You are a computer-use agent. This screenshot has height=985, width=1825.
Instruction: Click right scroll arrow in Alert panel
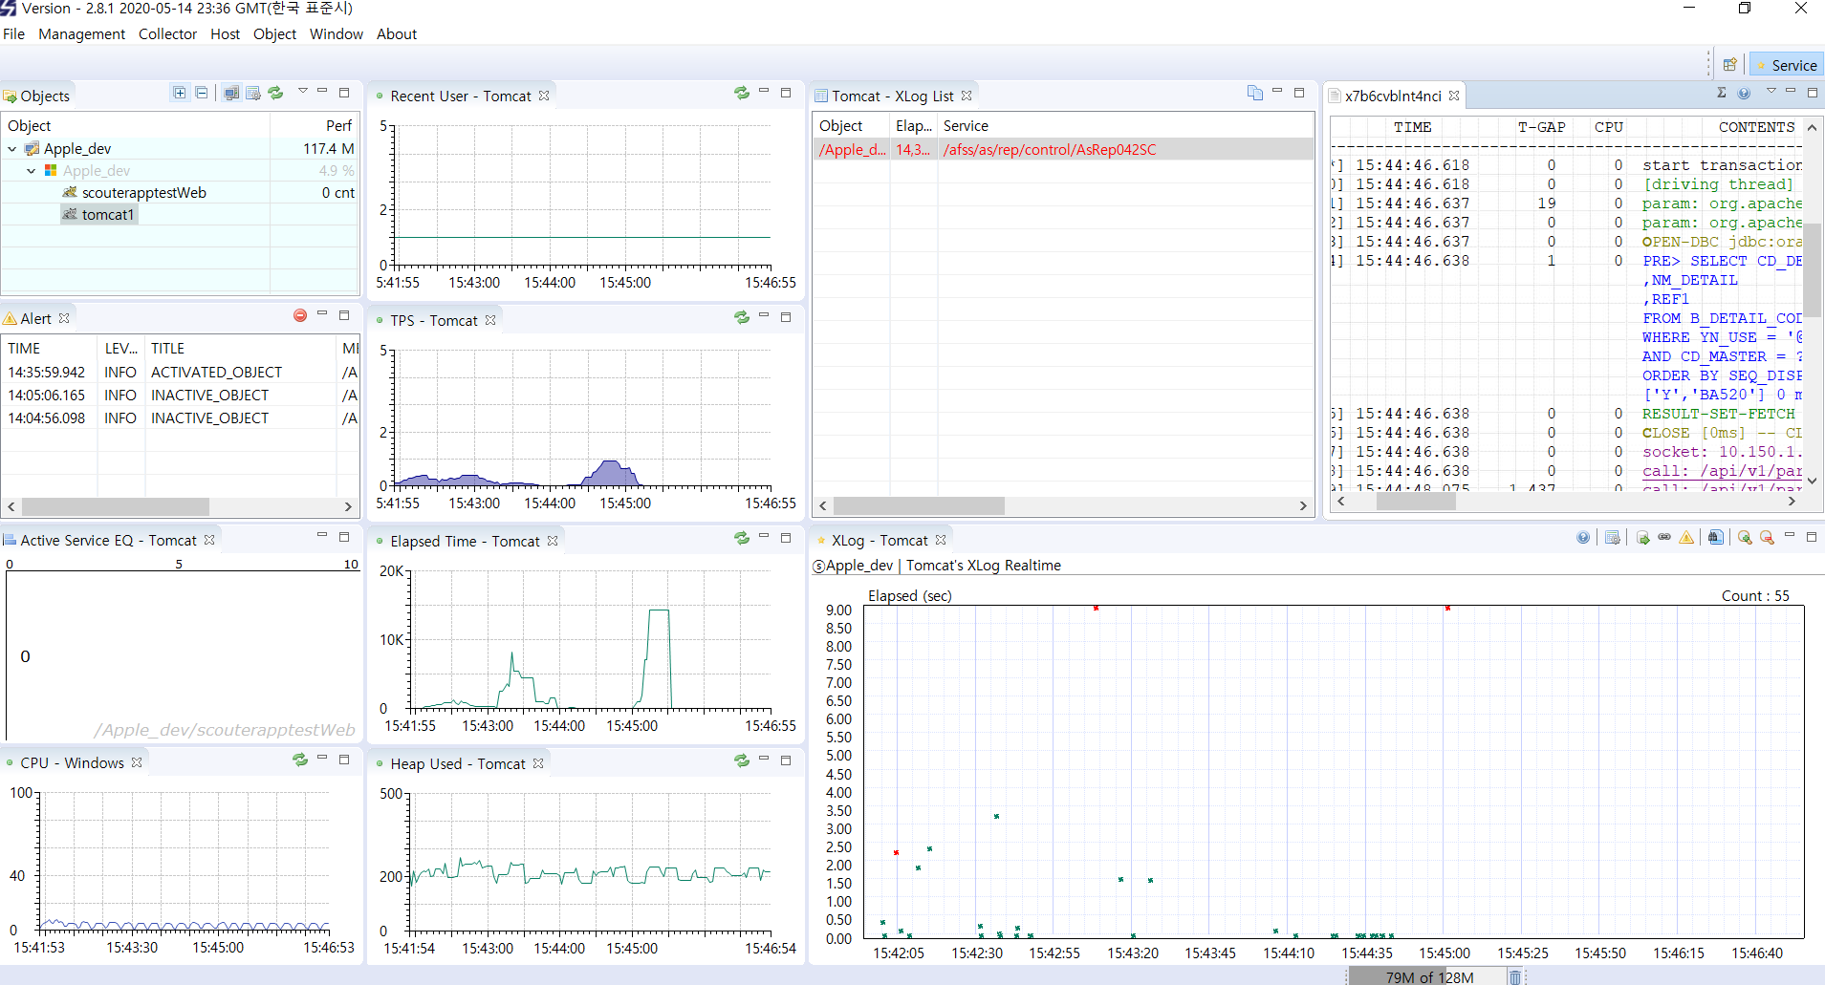348,507
